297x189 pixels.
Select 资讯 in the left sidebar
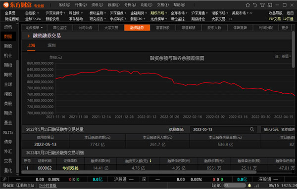pyautogui.click(x=8, y=27)
